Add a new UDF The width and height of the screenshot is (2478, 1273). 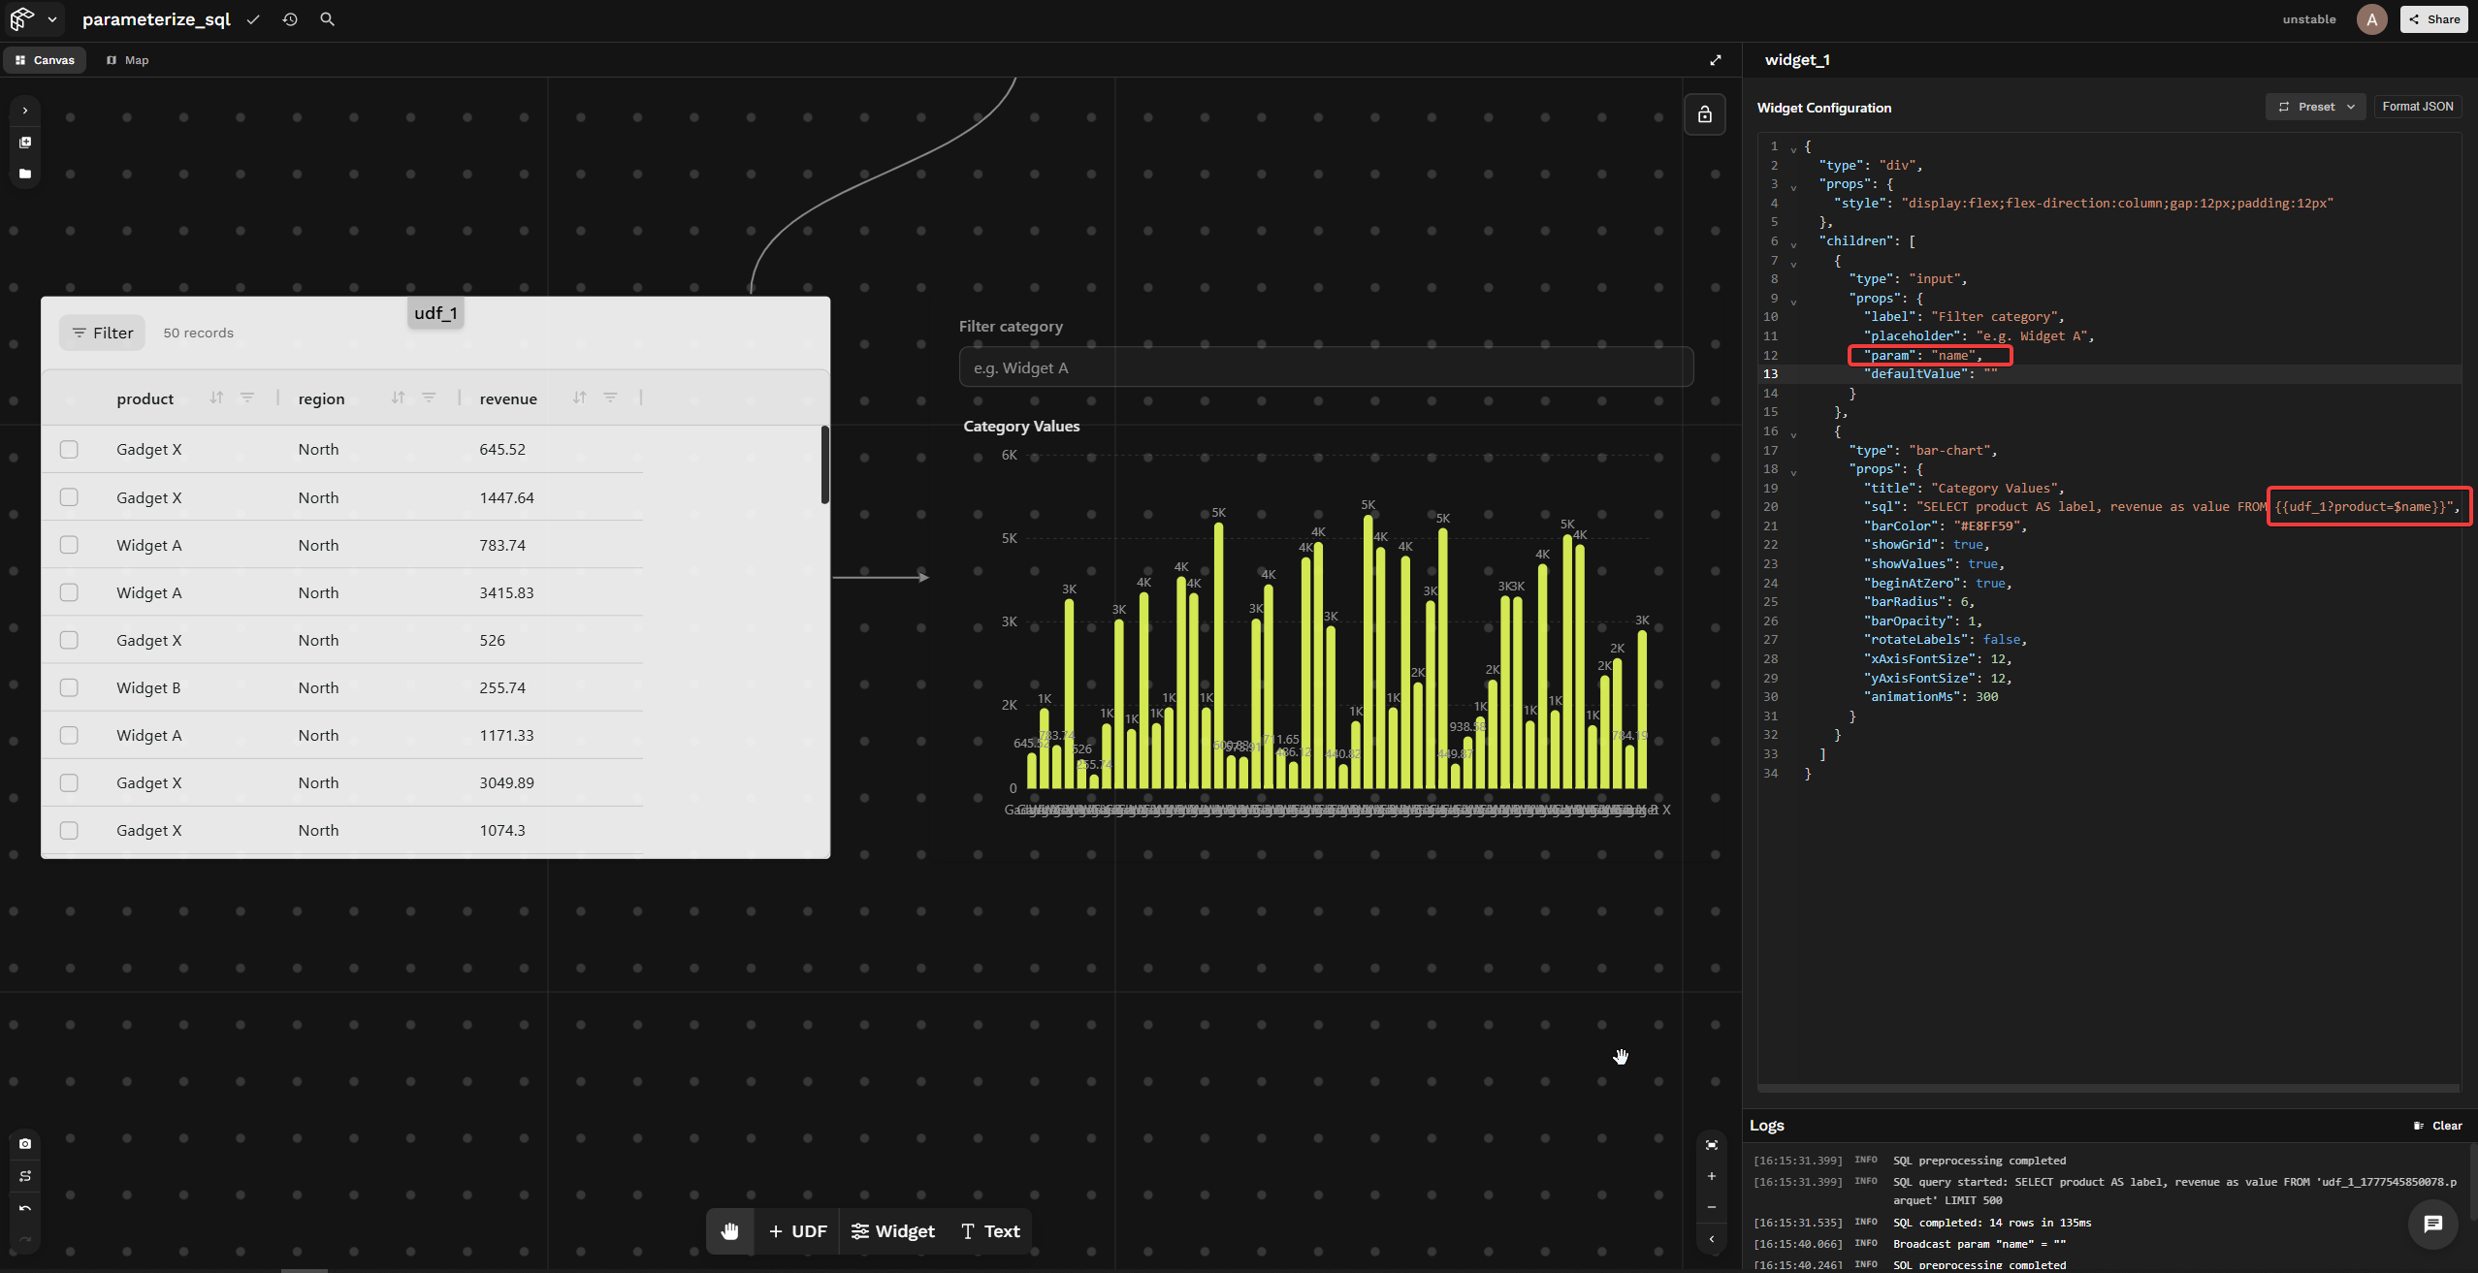coord(797,1231)
